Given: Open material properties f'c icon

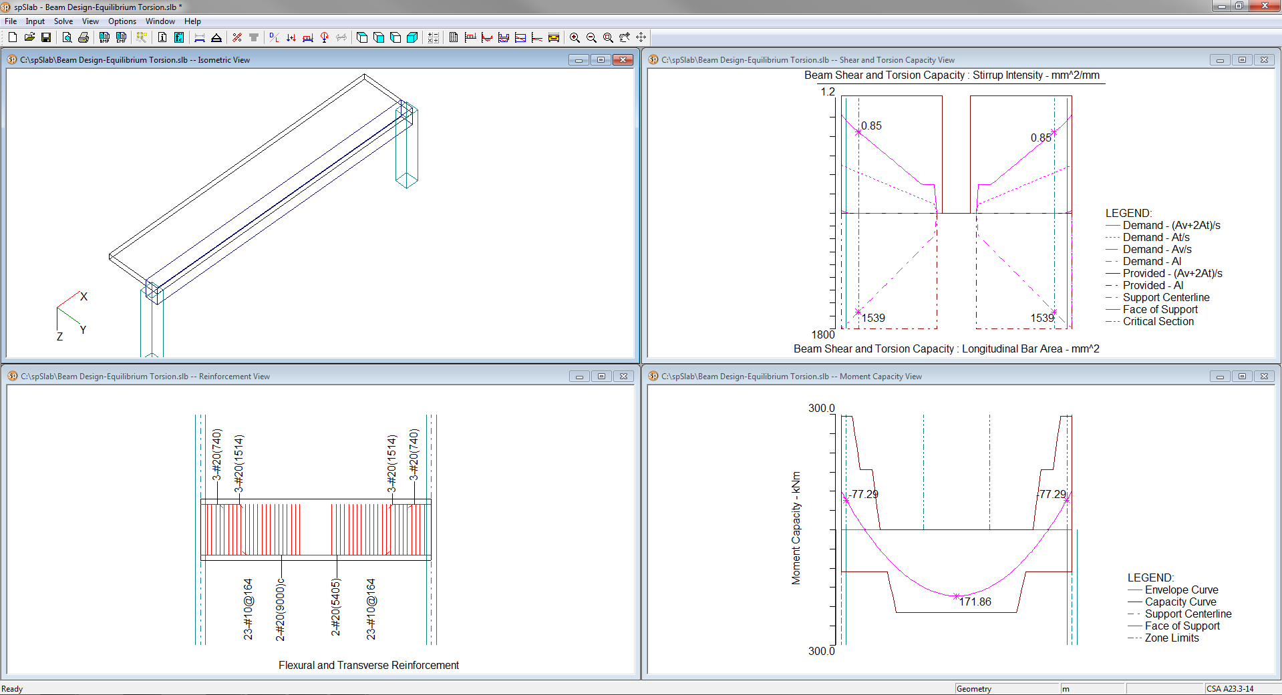Looking at the screenshot, I should [179, 37].
